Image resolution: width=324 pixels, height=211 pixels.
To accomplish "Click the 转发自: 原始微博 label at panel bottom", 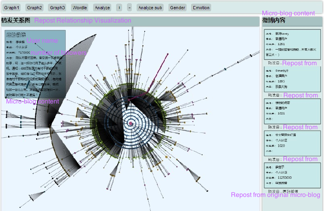I will [x=283, y=191].
